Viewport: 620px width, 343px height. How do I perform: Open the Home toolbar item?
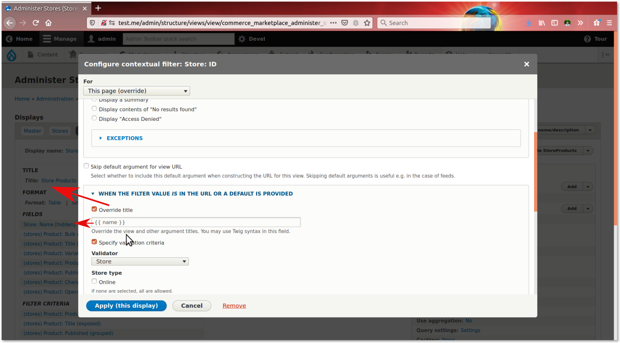19,39
